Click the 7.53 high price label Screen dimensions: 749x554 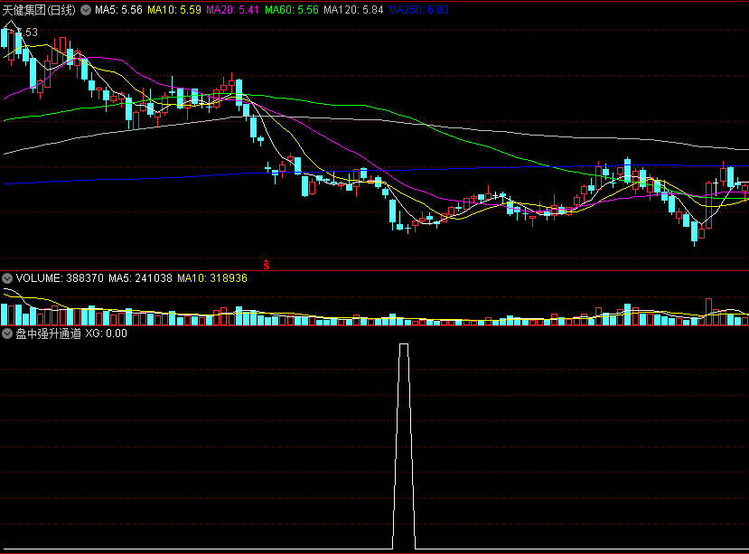pyautogui.click(x=27, y=33)
